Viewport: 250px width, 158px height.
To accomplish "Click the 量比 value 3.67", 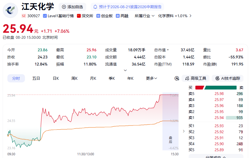I will click(x=239, y=50).
